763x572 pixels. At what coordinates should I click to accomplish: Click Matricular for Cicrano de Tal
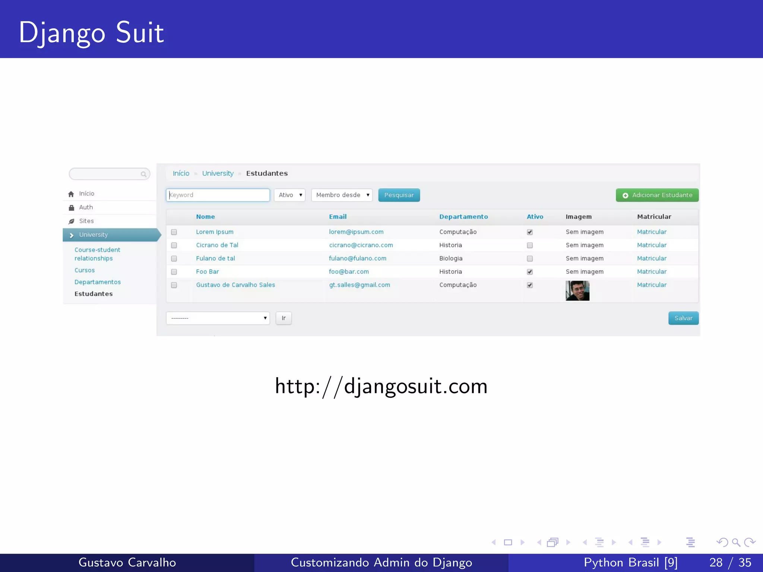652,245
